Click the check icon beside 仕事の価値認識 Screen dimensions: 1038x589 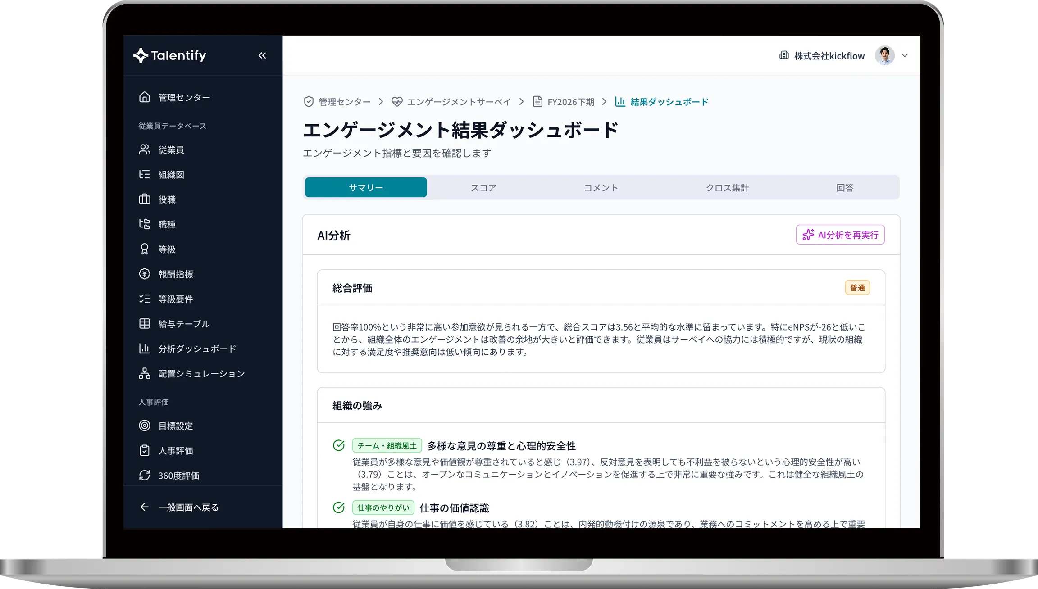pos(339,507)
